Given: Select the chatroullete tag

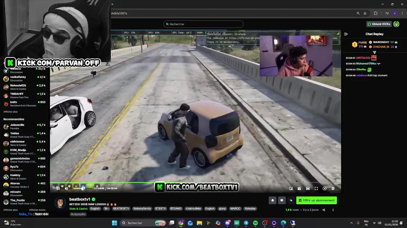Looking at the screenshot, I should (193, 209).
